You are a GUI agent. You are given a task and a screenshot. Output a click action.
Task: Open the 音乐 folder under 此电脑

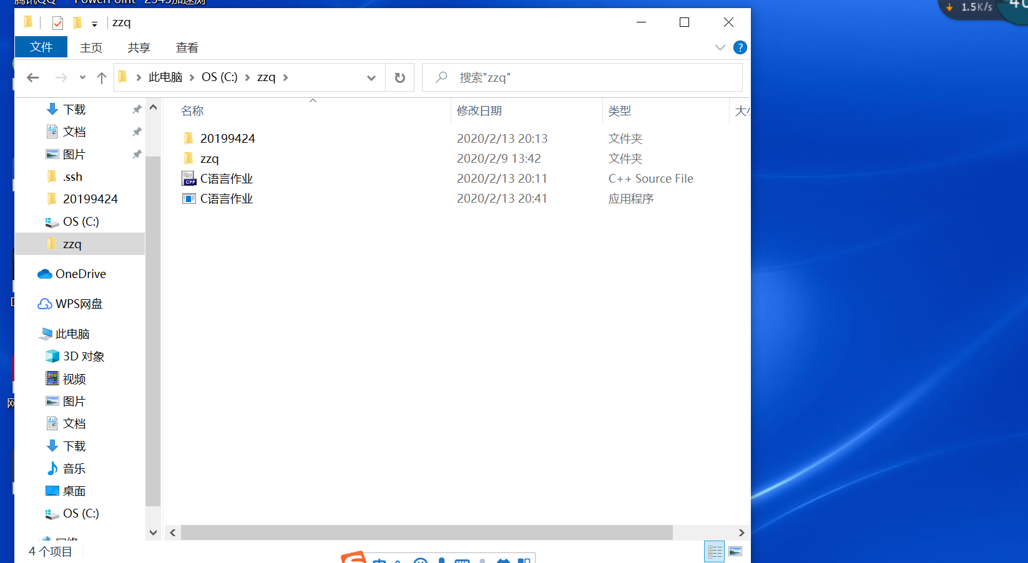[75, 469]
